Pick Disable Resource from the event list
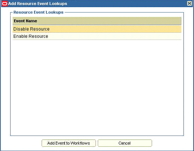The width and height of the screenshot is (194, 151). (x=97, y=29)
